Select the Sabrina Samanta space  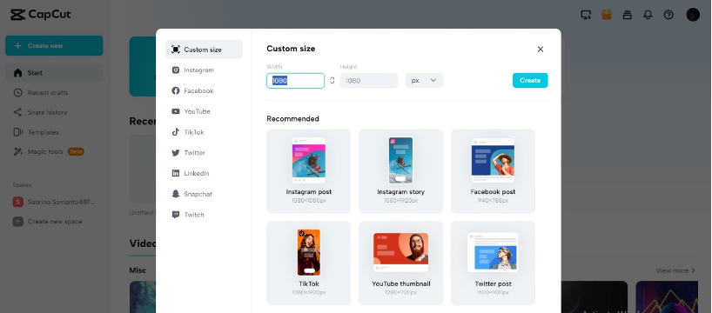[54, 202]
